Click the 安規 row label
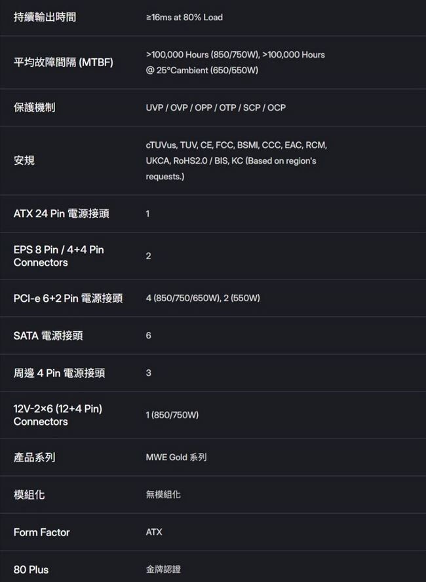The width and height of the screenshot is (426, 582). coord(24,160)
